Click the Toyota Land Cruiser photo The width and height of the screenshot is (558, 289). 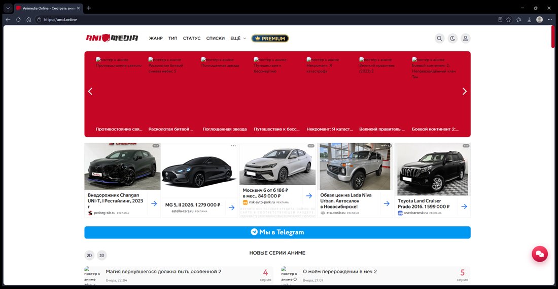432,169
